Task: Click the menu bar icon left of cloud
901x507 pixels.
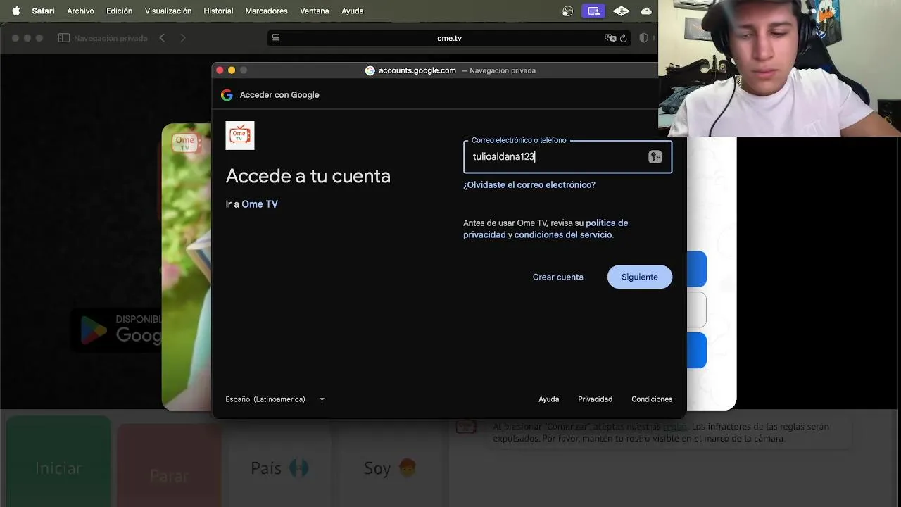Action: coord(621,11)
